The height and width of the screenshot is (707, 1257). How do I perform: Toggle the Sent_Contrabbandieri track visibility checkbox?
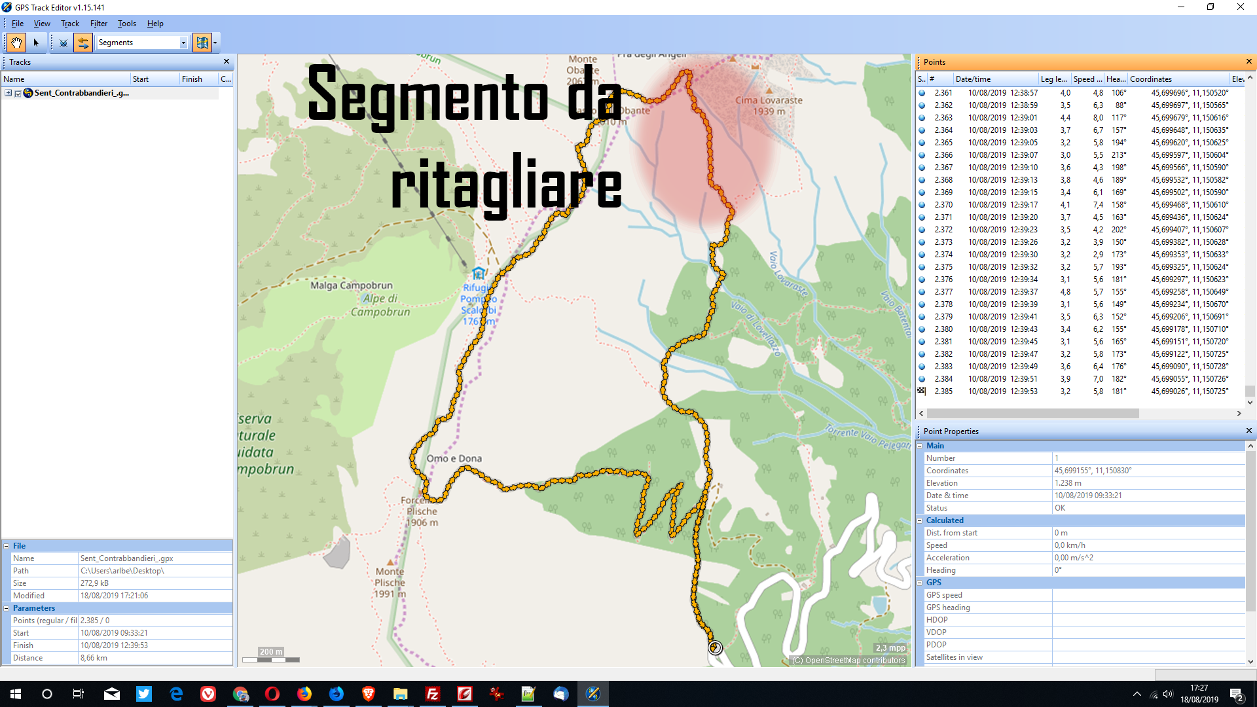18,93
